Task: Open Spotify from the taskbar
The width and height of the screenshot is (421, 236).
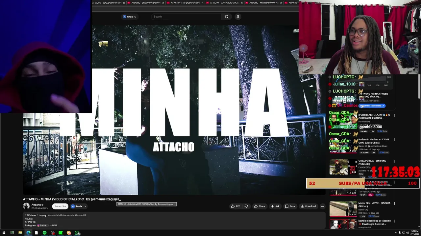Action: click(x=44, y=233)
